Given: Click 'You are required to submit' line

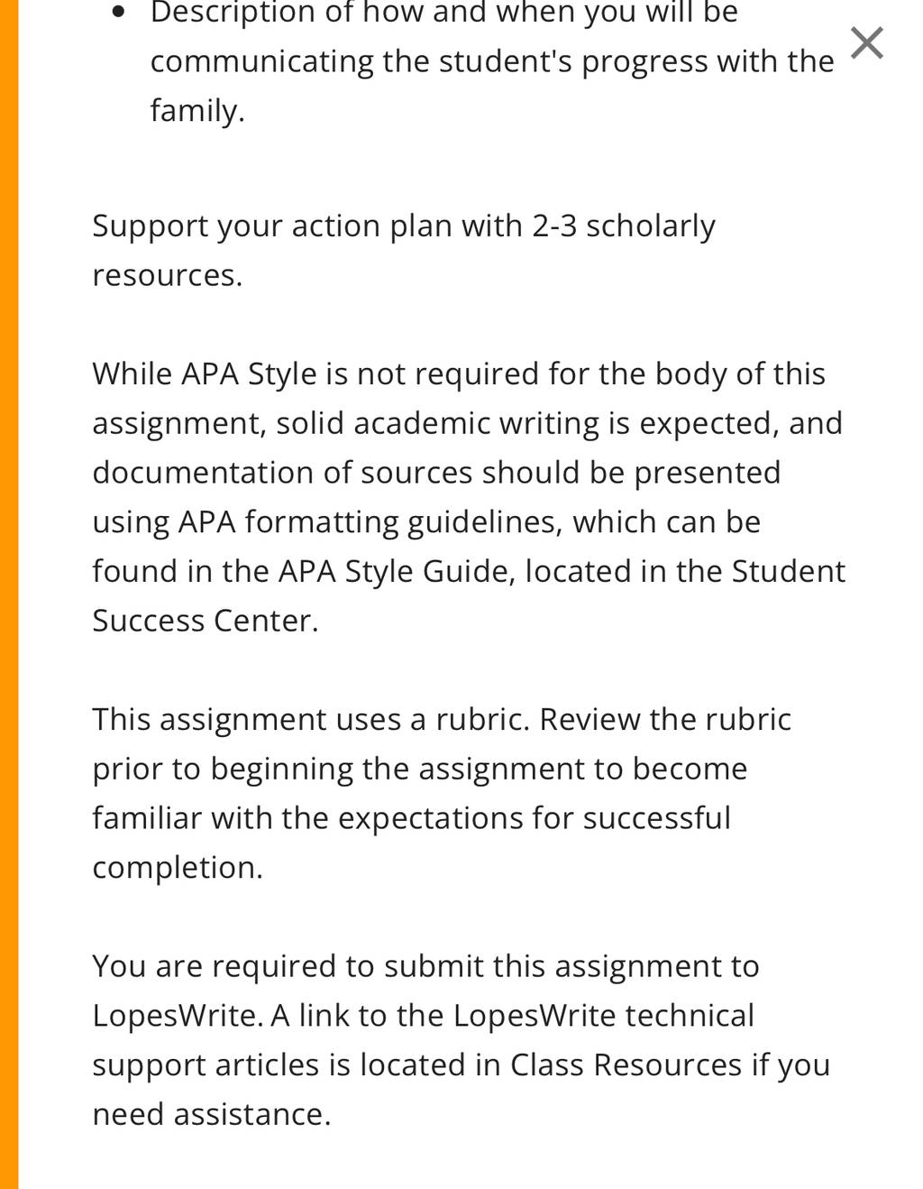Looking at the screenshot, I should point(425,966).
